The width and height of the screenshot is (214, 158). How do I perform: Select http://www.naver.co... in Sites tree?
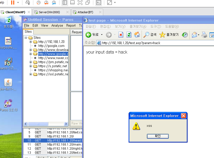pyautogui.click(x=53, y=58)
